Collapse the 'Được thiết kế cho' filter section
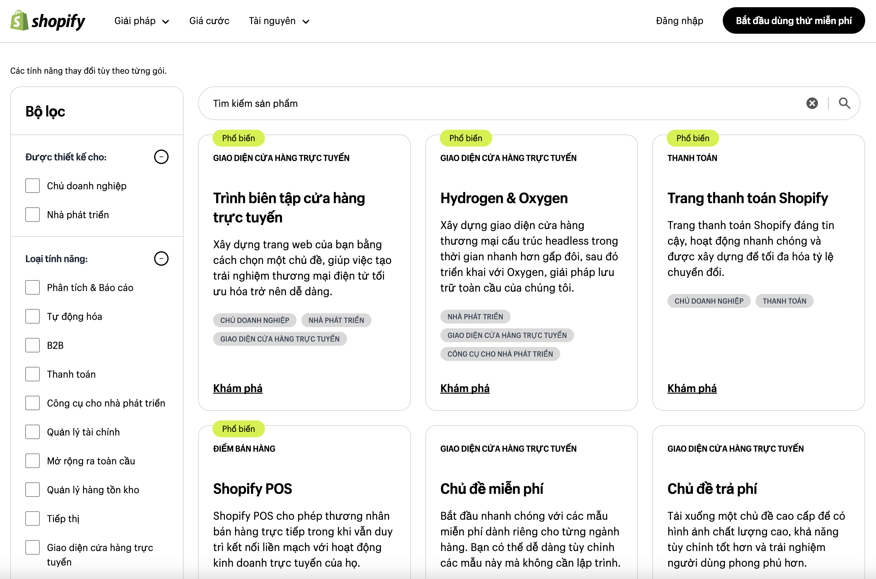The image size is (876, 579). [x=161, y=157]
